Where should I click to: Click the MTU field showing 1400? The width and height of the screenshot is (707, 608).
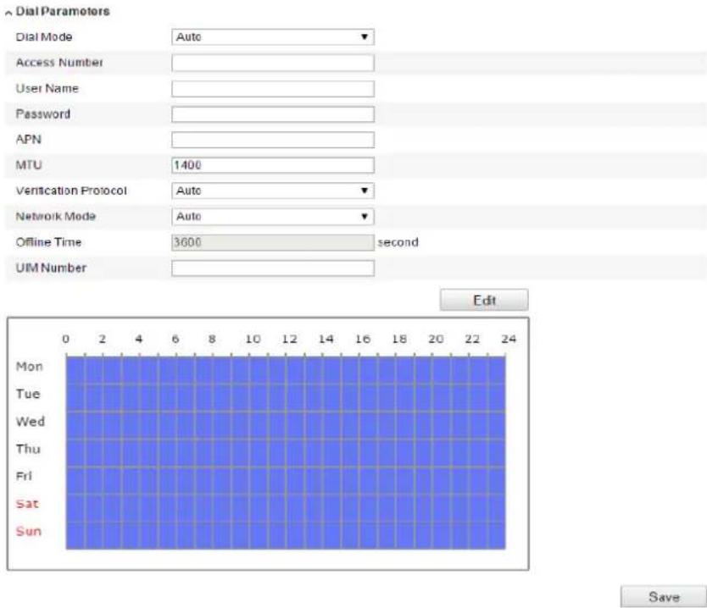coord(273,165)
